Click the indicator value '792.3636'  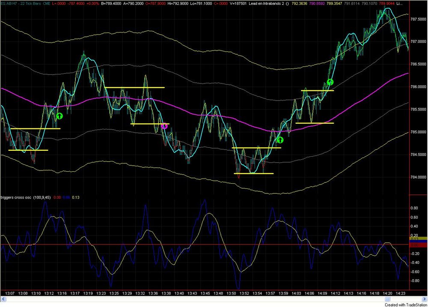[300, 3]
